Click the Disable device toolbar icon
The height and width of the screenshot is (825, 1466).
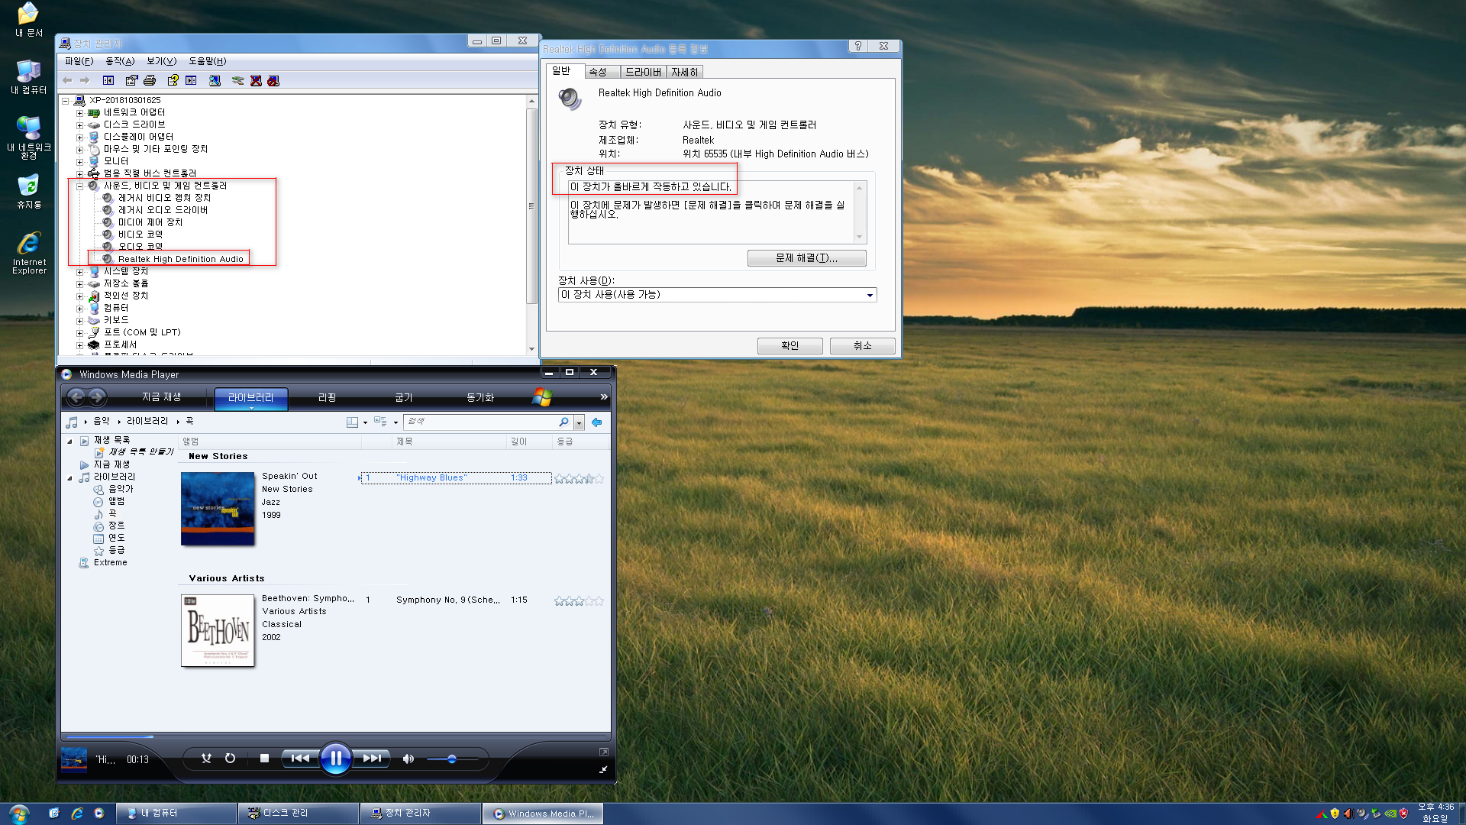tap(273, 80)
